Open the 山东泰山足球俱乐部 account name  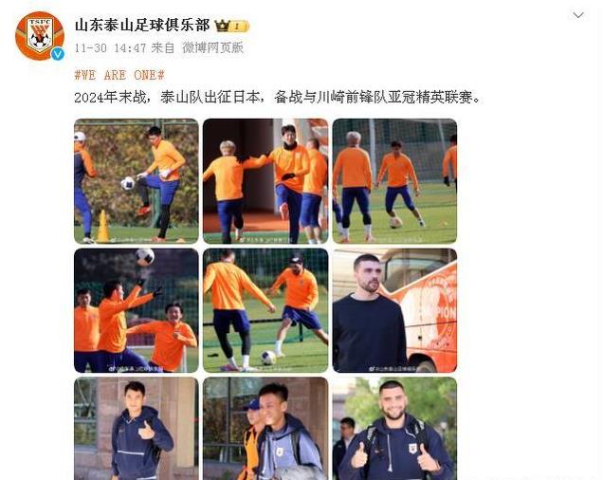pos(142,26)
